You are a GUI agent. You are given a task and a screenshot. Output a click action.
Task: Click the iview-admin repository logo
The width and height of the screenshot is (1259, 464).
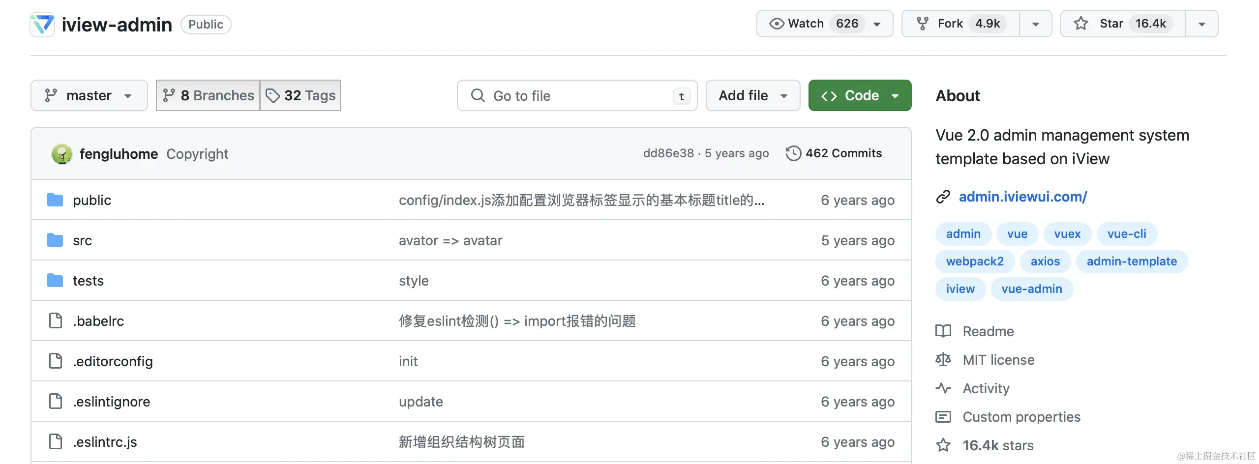coord(42,24)
